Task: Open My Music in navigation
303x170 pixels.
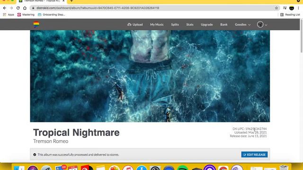Action: pyautogui.click(x=157, y=25)
